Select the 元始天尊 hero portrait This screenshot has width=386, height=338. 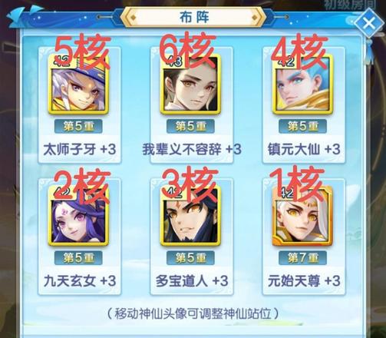302,216
